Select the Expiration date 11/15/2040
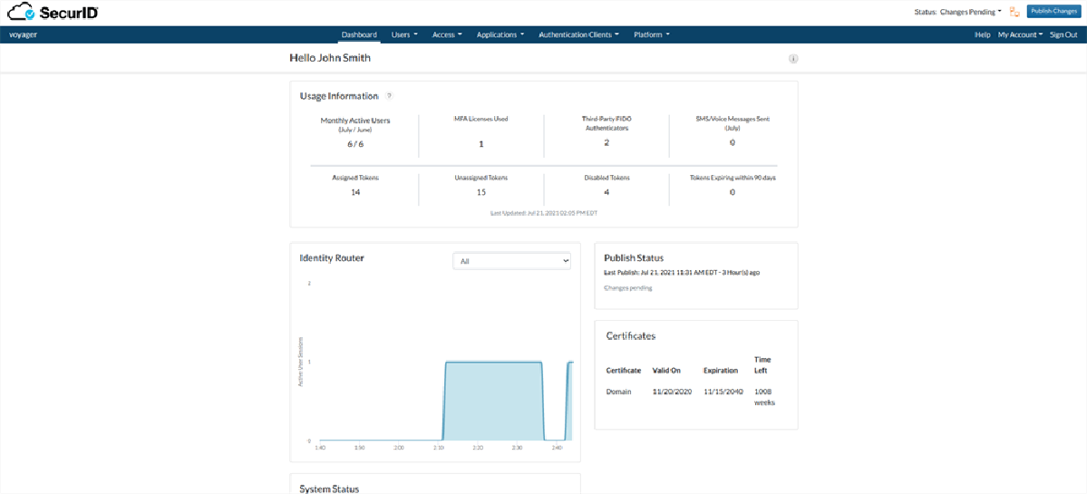Viewport: 1087px width, 494px height. tap(723, 392)
